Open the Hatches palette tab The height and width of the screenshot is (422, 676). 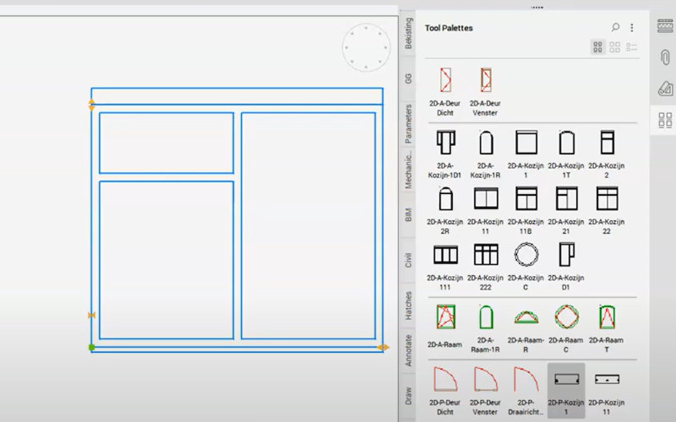click(409, 305)
